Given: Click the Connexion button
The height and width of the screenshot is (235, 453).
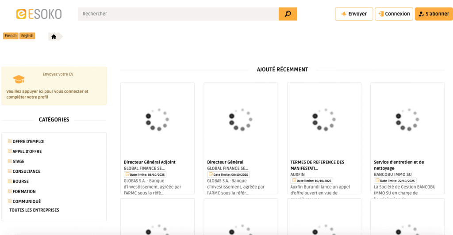Looking at the screenshot, I should pyautogui.click(x=394, y=14).
